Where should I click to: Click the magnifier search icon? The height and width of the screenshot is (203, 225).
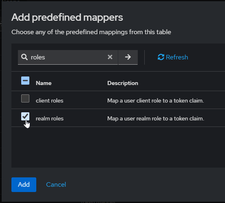click(24, 57)
